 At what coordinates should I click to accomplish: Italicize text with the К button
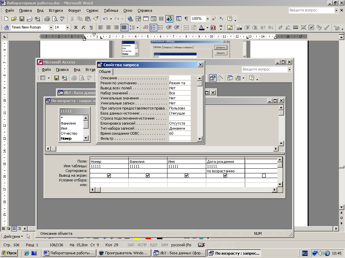84,28
